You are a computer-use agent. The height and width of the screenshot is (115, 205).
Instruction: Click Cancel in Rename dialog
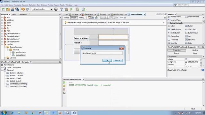[118, 60]
